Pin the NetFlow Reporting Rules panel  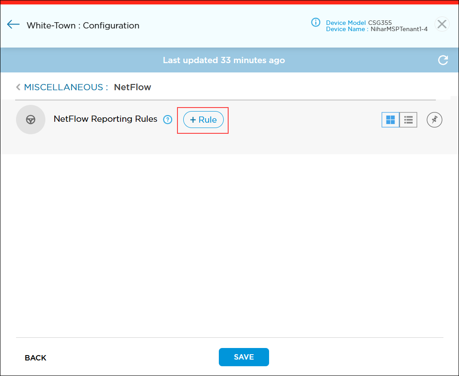pos(434,120)
